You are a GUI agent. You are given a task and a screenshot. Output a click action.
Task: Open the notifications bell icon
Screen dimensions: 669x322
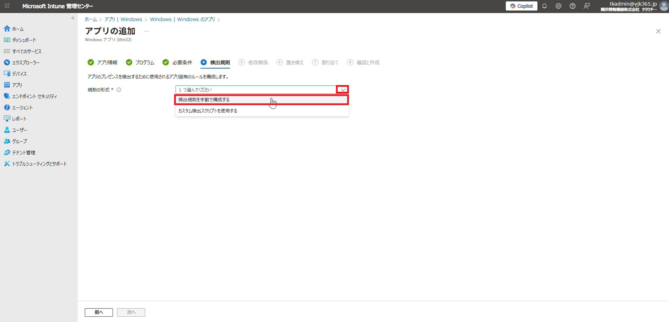click(x=544, y=6)
